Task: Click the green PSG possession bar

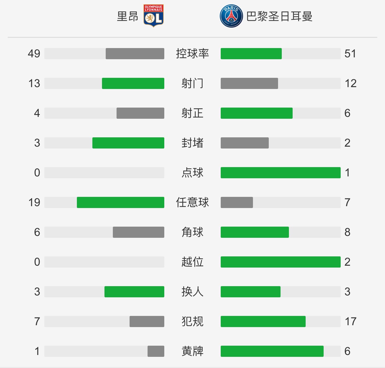Action: [x=251, y=54]
